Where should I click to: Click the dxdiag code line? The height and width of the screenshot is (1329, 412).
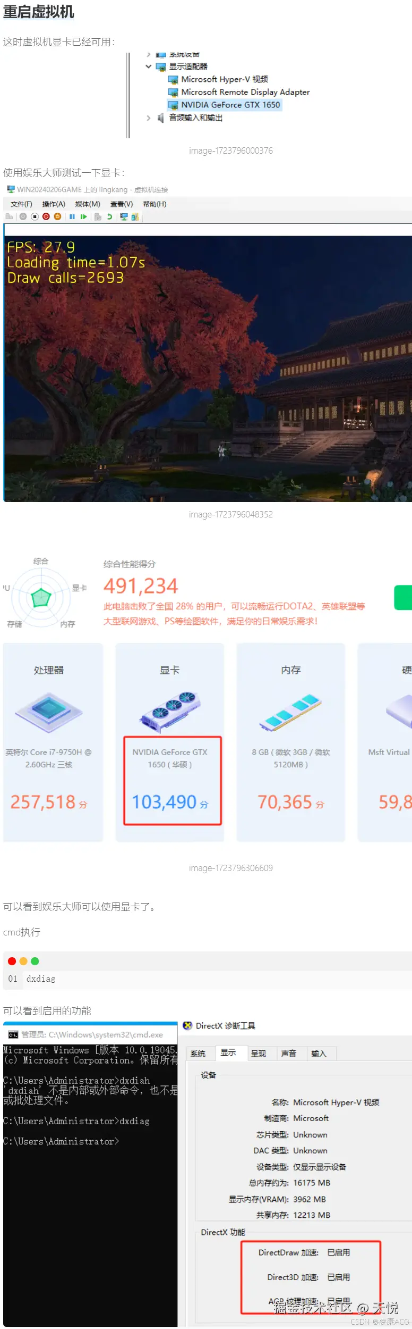click(x=41, y=979)
